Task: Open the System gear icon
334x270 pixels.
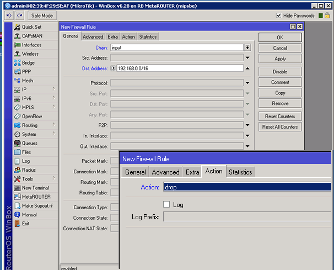Action: pyautogui.click(x=17, y=134)
